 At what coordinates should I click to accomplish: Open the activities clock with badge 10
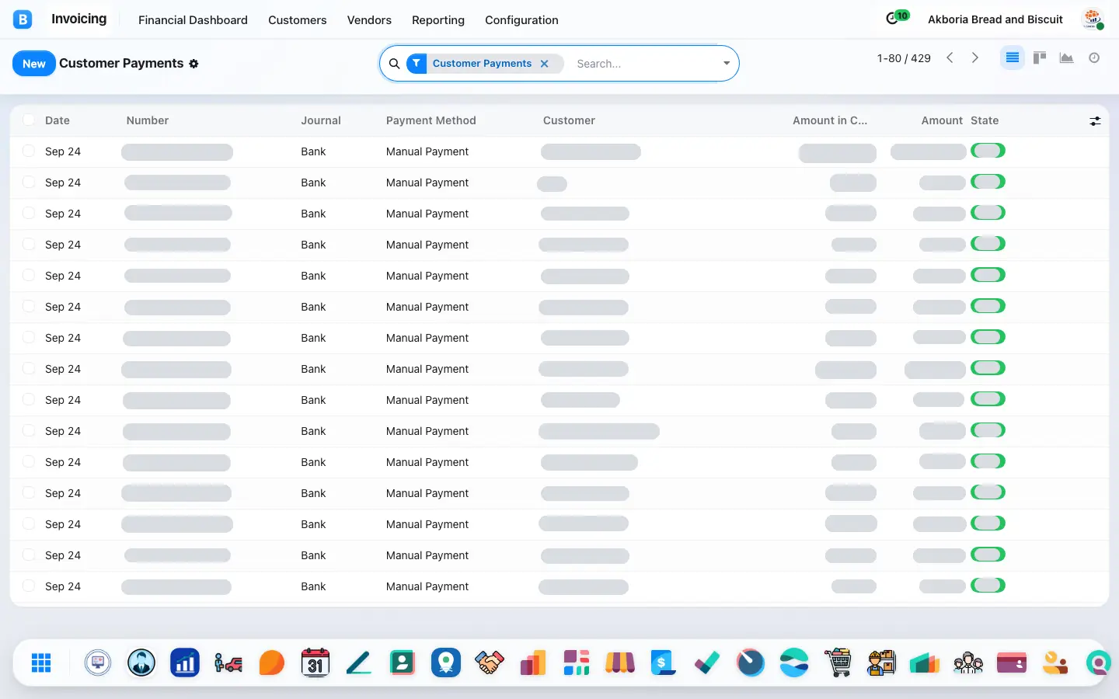tap(897, 18)
